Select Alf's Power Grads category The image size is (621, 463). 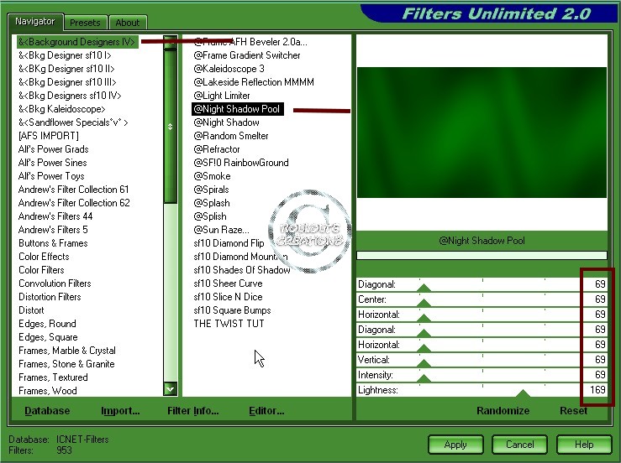click(54, 149)
